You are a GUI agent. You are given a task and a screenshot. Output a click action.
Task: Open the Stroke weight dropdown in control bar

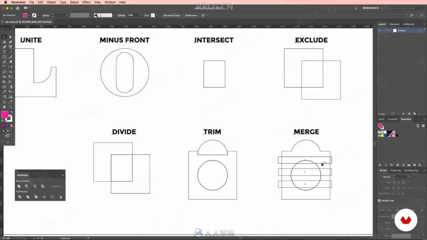point(67,15)
